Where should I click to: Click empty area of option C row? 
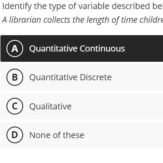pyautogui.click(x=117, y=106)
